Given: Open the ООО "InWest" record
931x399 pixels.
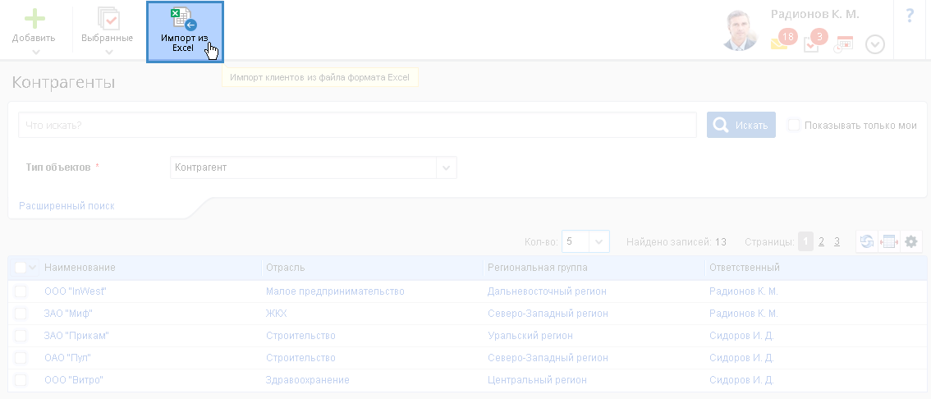Looking at the screenshot, I should (76, 291).
